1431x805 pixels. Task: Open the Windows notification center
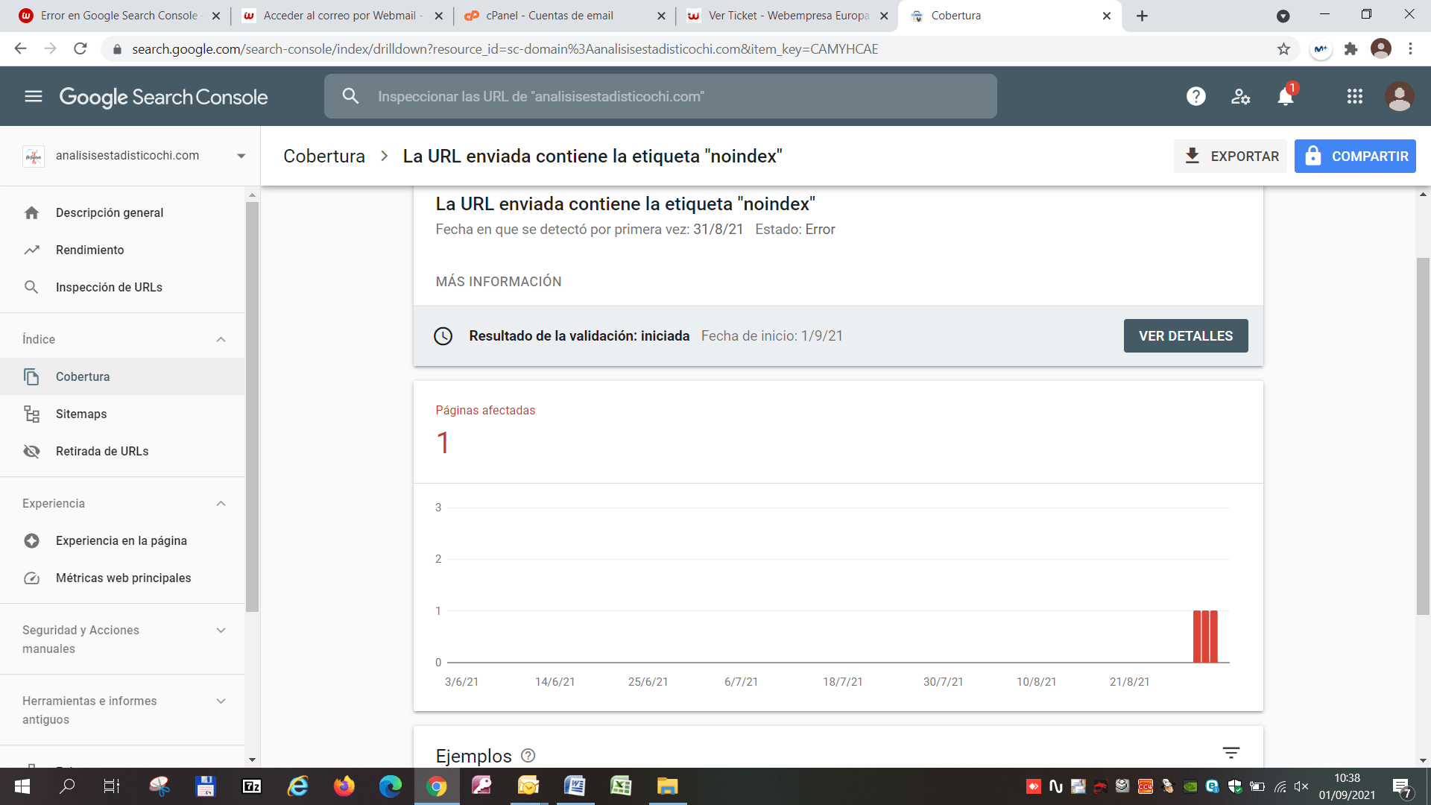1401,787
